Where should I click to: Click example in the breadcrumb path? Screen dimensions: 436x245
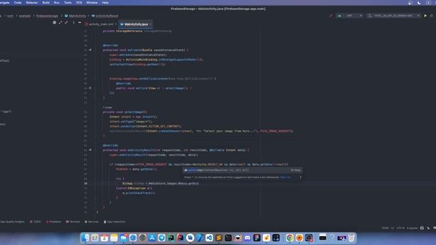pos(25,16)
